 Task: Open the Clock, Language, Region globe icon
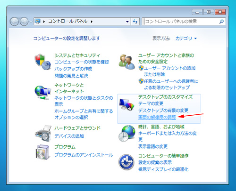pos(127,134)
